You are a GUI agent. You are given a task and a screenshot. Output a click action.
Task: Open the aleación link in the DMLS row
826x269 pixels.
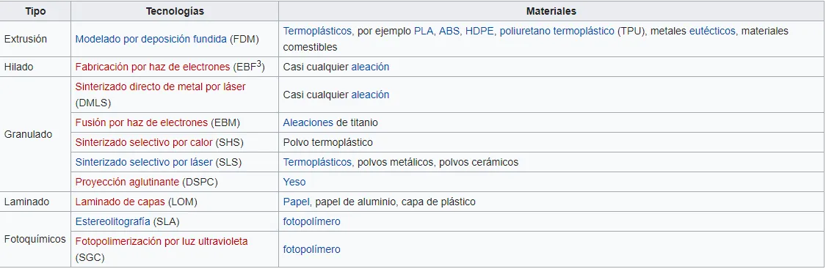(x=370, y=95)
